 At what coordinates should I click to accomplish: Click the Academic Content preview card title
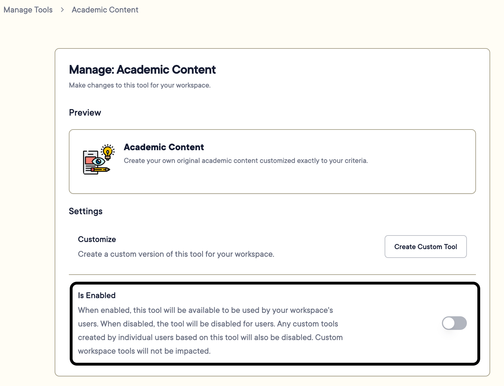click(164, 147)
